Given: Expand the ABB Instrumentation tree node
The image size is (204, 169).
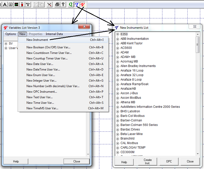Looking at the screenshot, I should [x=118, y=39].
